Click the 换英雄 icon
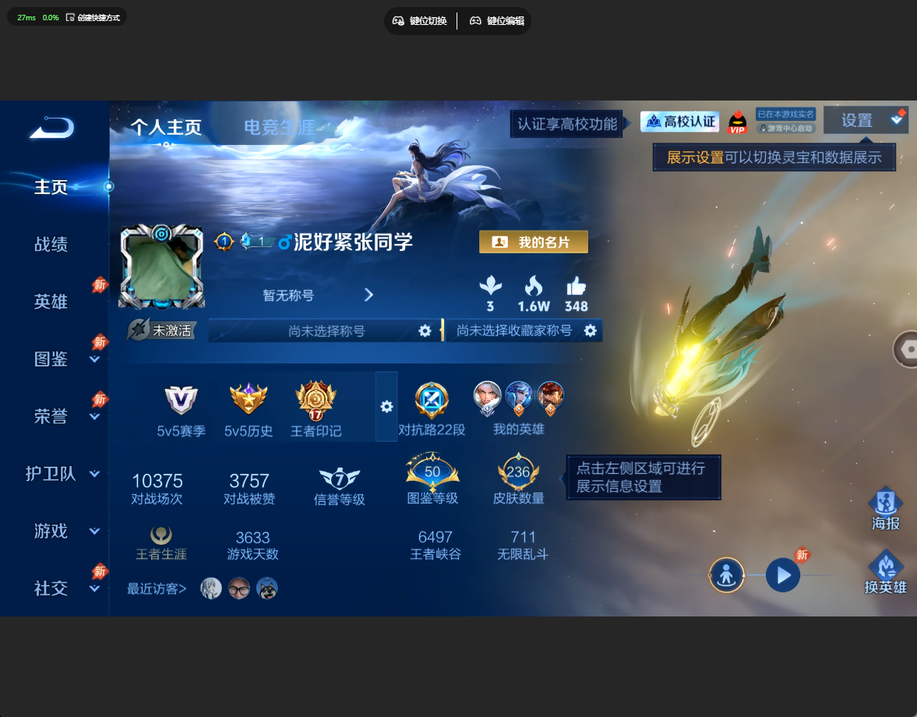Screen dimensions: 917x717 coord(885,572)
